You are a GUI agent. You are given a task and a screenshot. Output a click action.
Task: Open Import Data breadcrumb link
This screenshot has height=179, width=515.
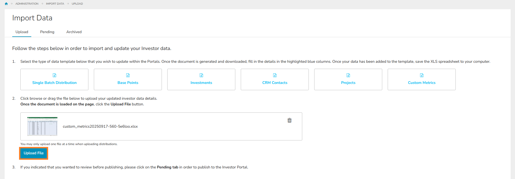(55, 4)
